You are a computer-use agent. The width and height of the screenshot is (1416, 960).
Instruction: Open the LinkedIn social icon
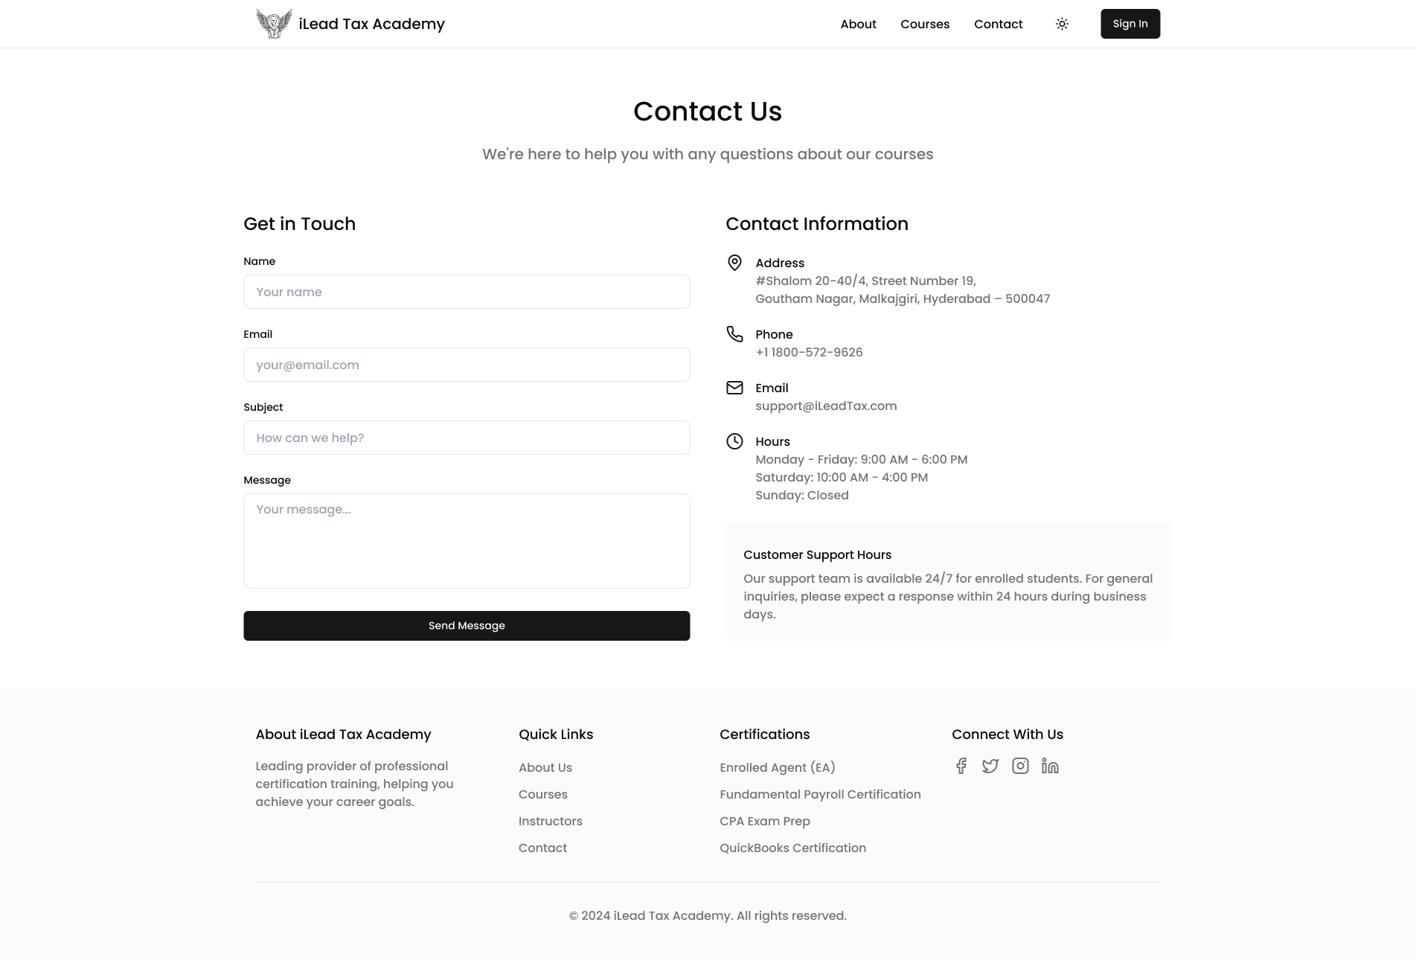(x=1050, y=766)
